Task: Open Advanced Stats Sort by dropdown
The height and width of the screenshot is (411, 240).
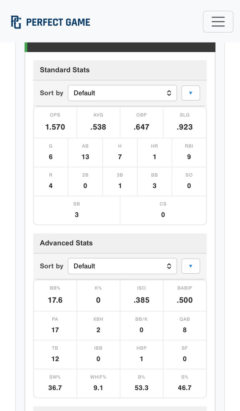Action: (x=122, y=266)
